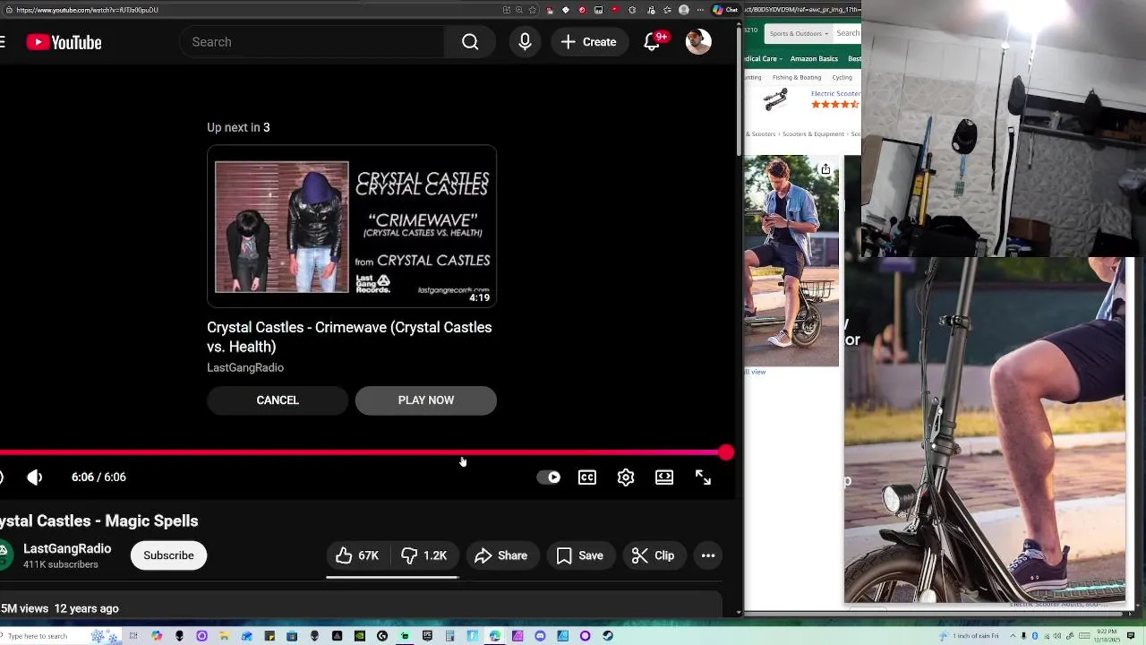Viewport: 1146px width, 645px height.
Task: Open Amazon Basics nav item
Action: click(x=814, y=58)
